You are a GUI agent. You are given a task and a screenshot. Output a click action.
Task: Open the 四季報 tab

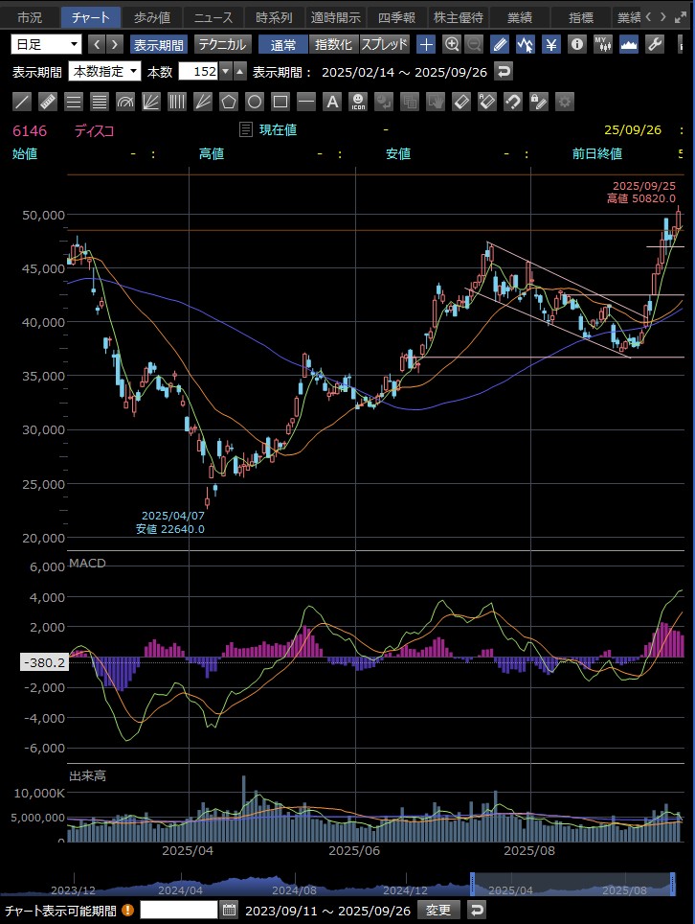[x=397, y=17]
